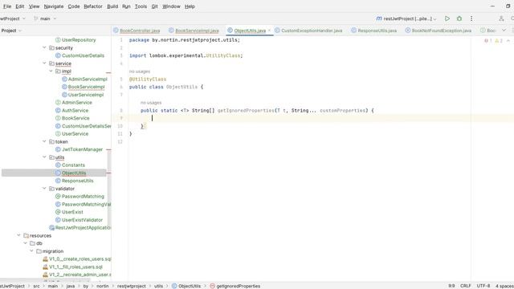Select V1_1__fill_roles_users.sql migration file
This screenshot has height=289, width=514.
tap(75, 267)
